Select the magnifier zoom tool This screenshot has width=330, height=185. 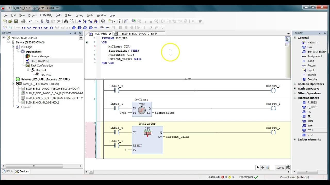click(x=268, y=168)
